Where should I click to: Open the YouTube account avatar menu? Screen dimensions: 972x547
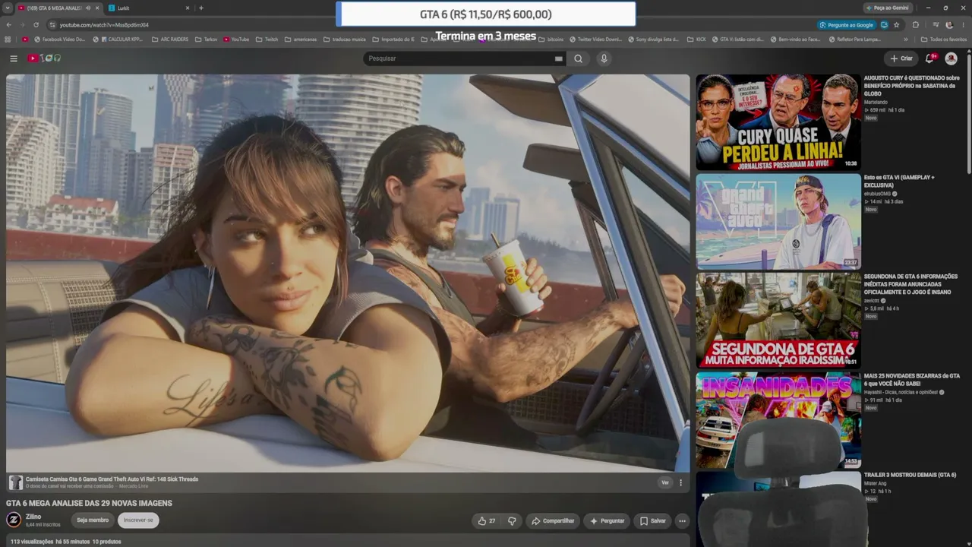(x=951, y=58)
